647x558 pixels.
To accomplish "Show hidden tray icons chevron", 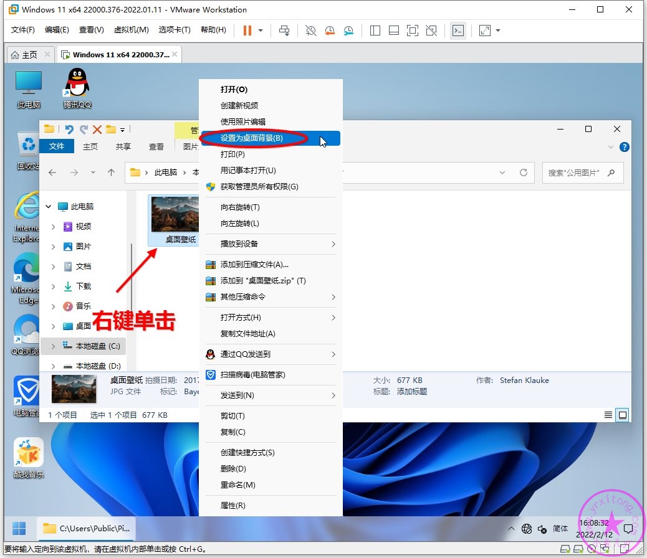I will pyautogui.click(x=511, y=528).
